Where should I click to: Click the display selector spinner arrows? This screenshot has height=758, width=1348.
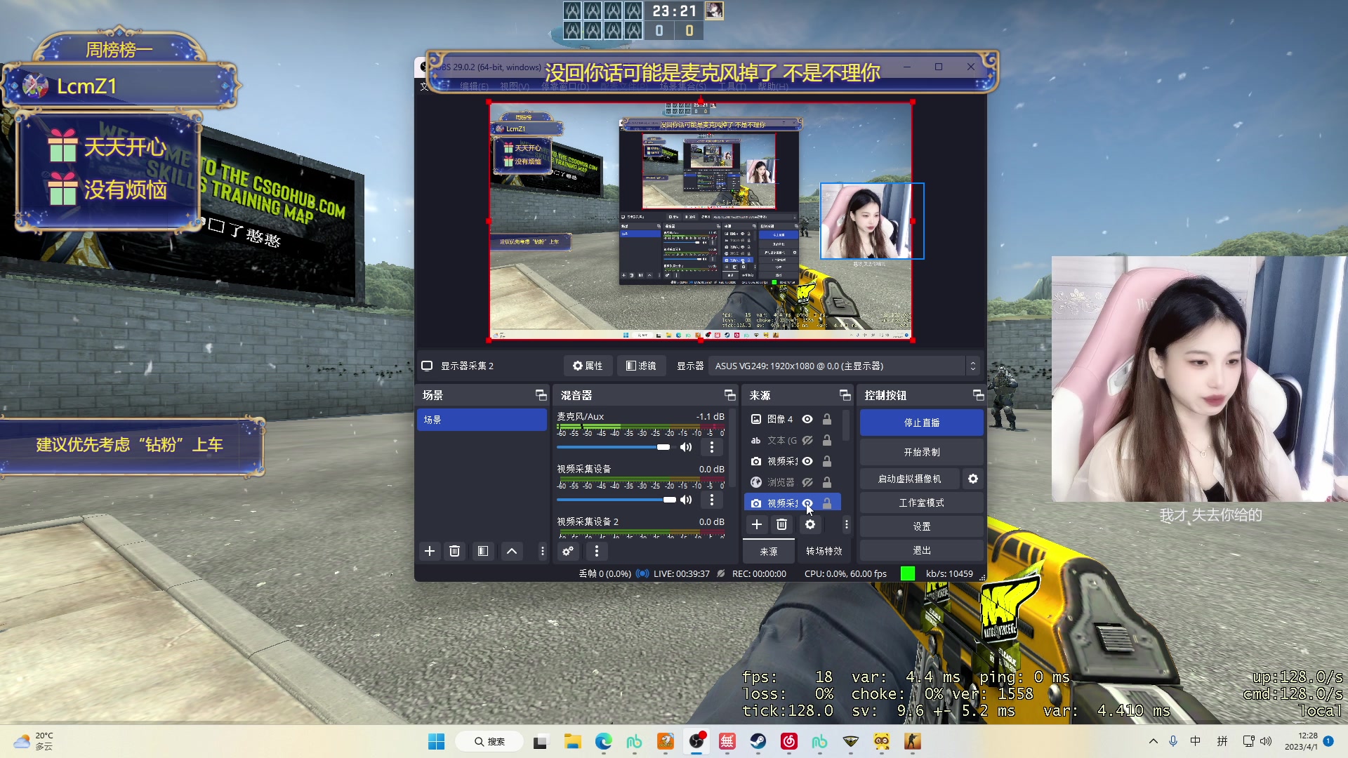972,366
